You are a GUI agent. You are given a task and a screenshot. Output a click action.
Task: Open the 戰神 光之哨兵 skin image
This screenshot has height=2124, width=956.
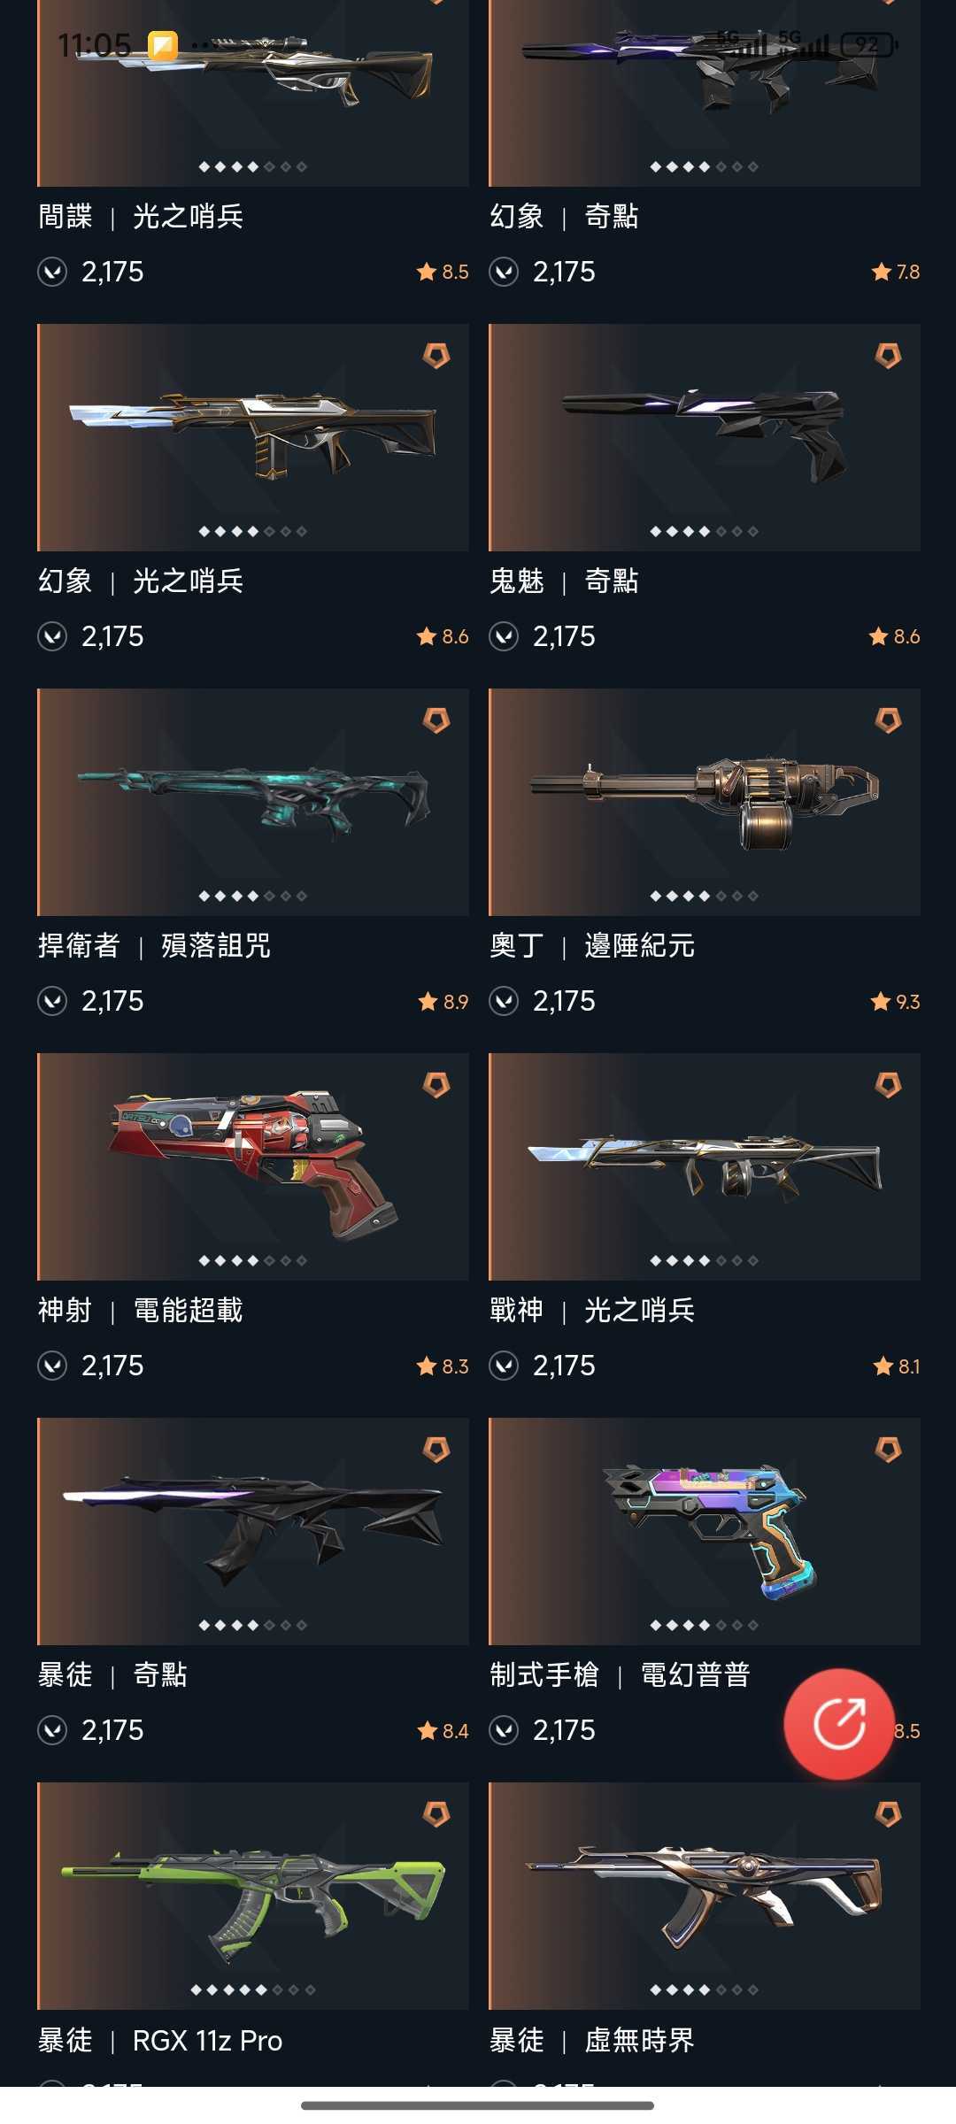[x=705, y=1166]
